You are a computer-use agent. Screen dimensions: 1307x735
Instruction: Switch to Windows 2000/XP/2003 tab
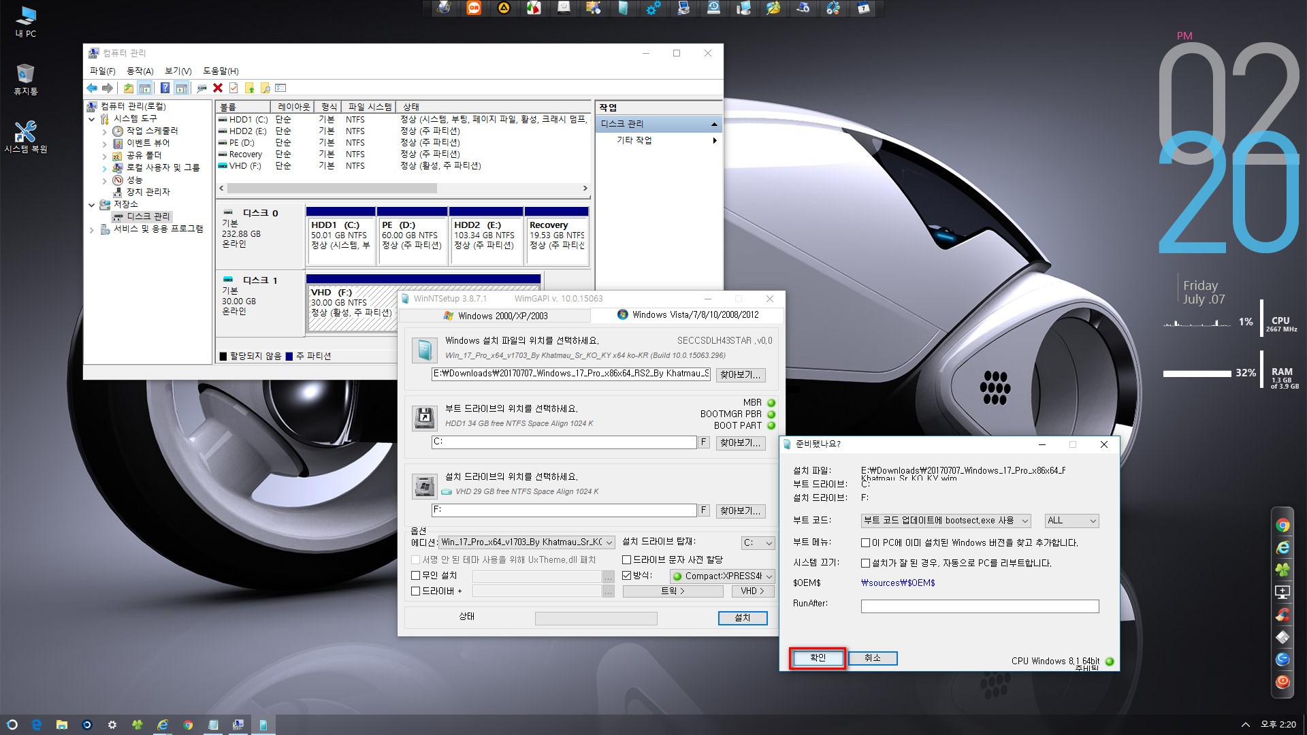(x=495, y=316)
